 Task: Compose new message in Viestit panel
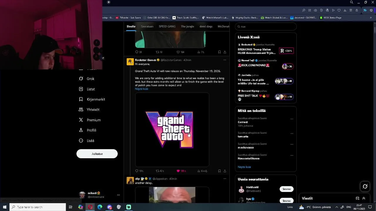[x=357, y=198]
